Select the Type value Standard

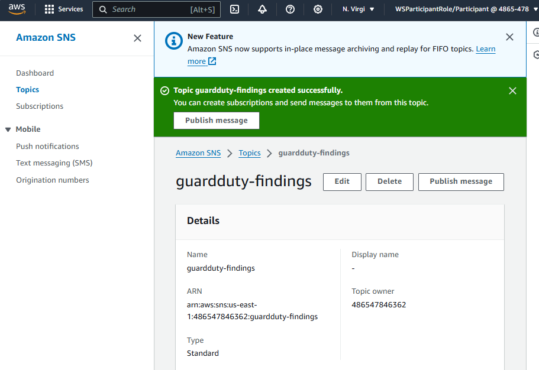(203, 353)
